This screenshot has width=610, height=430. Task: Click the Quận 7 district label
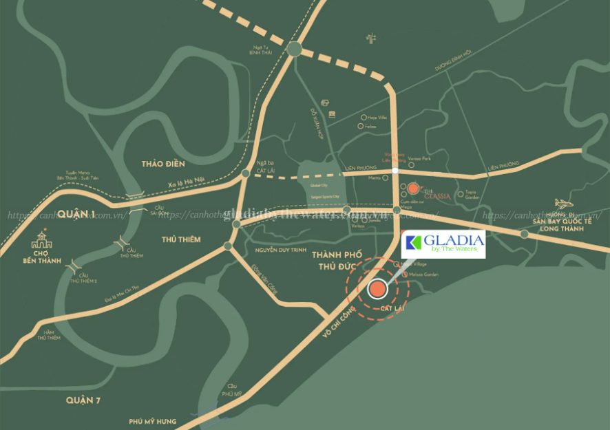coord(83,400)
